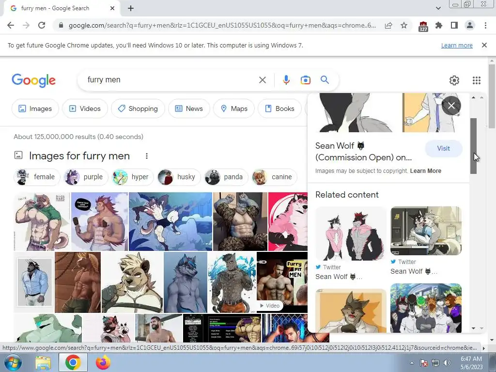
Task: Submit the search with the magnifier icon
Action: (x=325, y=80)
